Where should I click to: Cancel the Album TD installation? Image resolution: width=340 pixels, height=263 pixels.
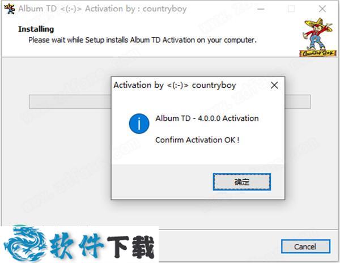pyautogui.click(x=305, y=247)
